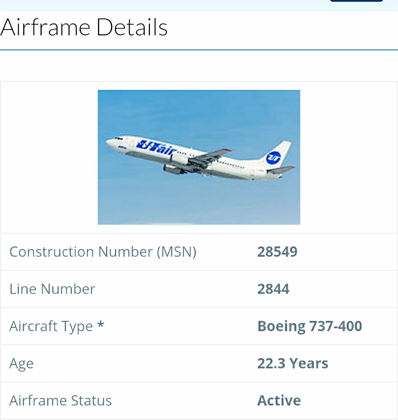
Task: Click the round UTair emblem on the tail
Action: pyautogui.click(x=273, y=158)
